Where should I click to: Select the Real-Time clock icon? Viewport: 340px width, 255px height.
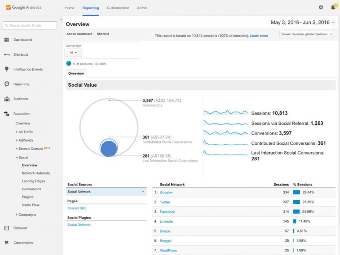(x=7, y=84)
